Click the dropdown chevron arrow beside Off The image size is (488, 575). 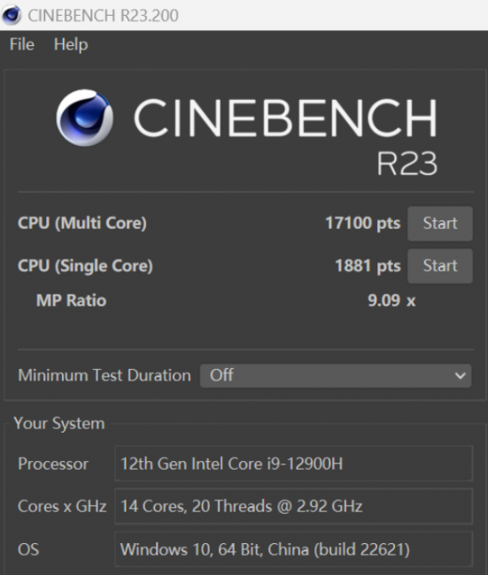[460, 376]
